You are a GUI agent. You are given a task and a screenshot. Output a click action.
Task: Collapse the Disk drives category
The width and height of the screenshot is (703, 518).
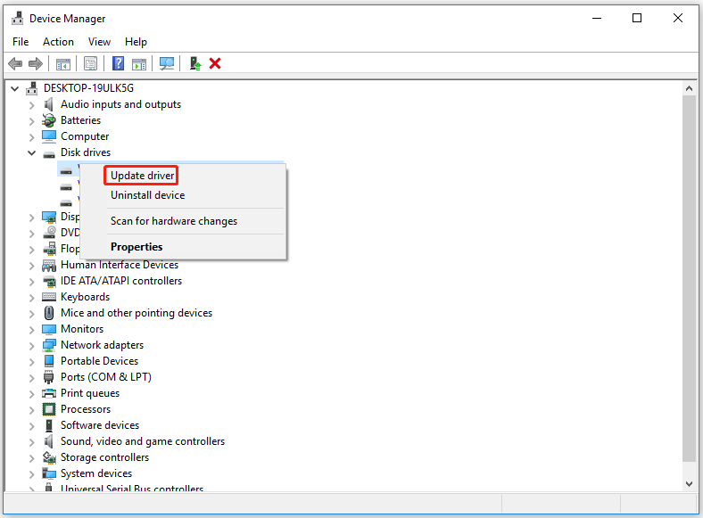pyautogui.click(x=31, y=153)
